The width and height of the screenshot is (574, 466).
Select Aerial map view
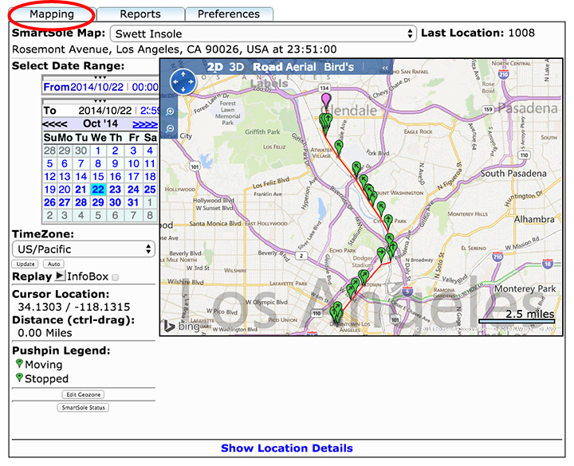300,67
